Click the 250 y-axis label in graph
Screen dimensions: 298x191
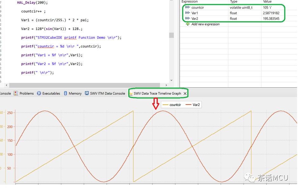[10, 113]
